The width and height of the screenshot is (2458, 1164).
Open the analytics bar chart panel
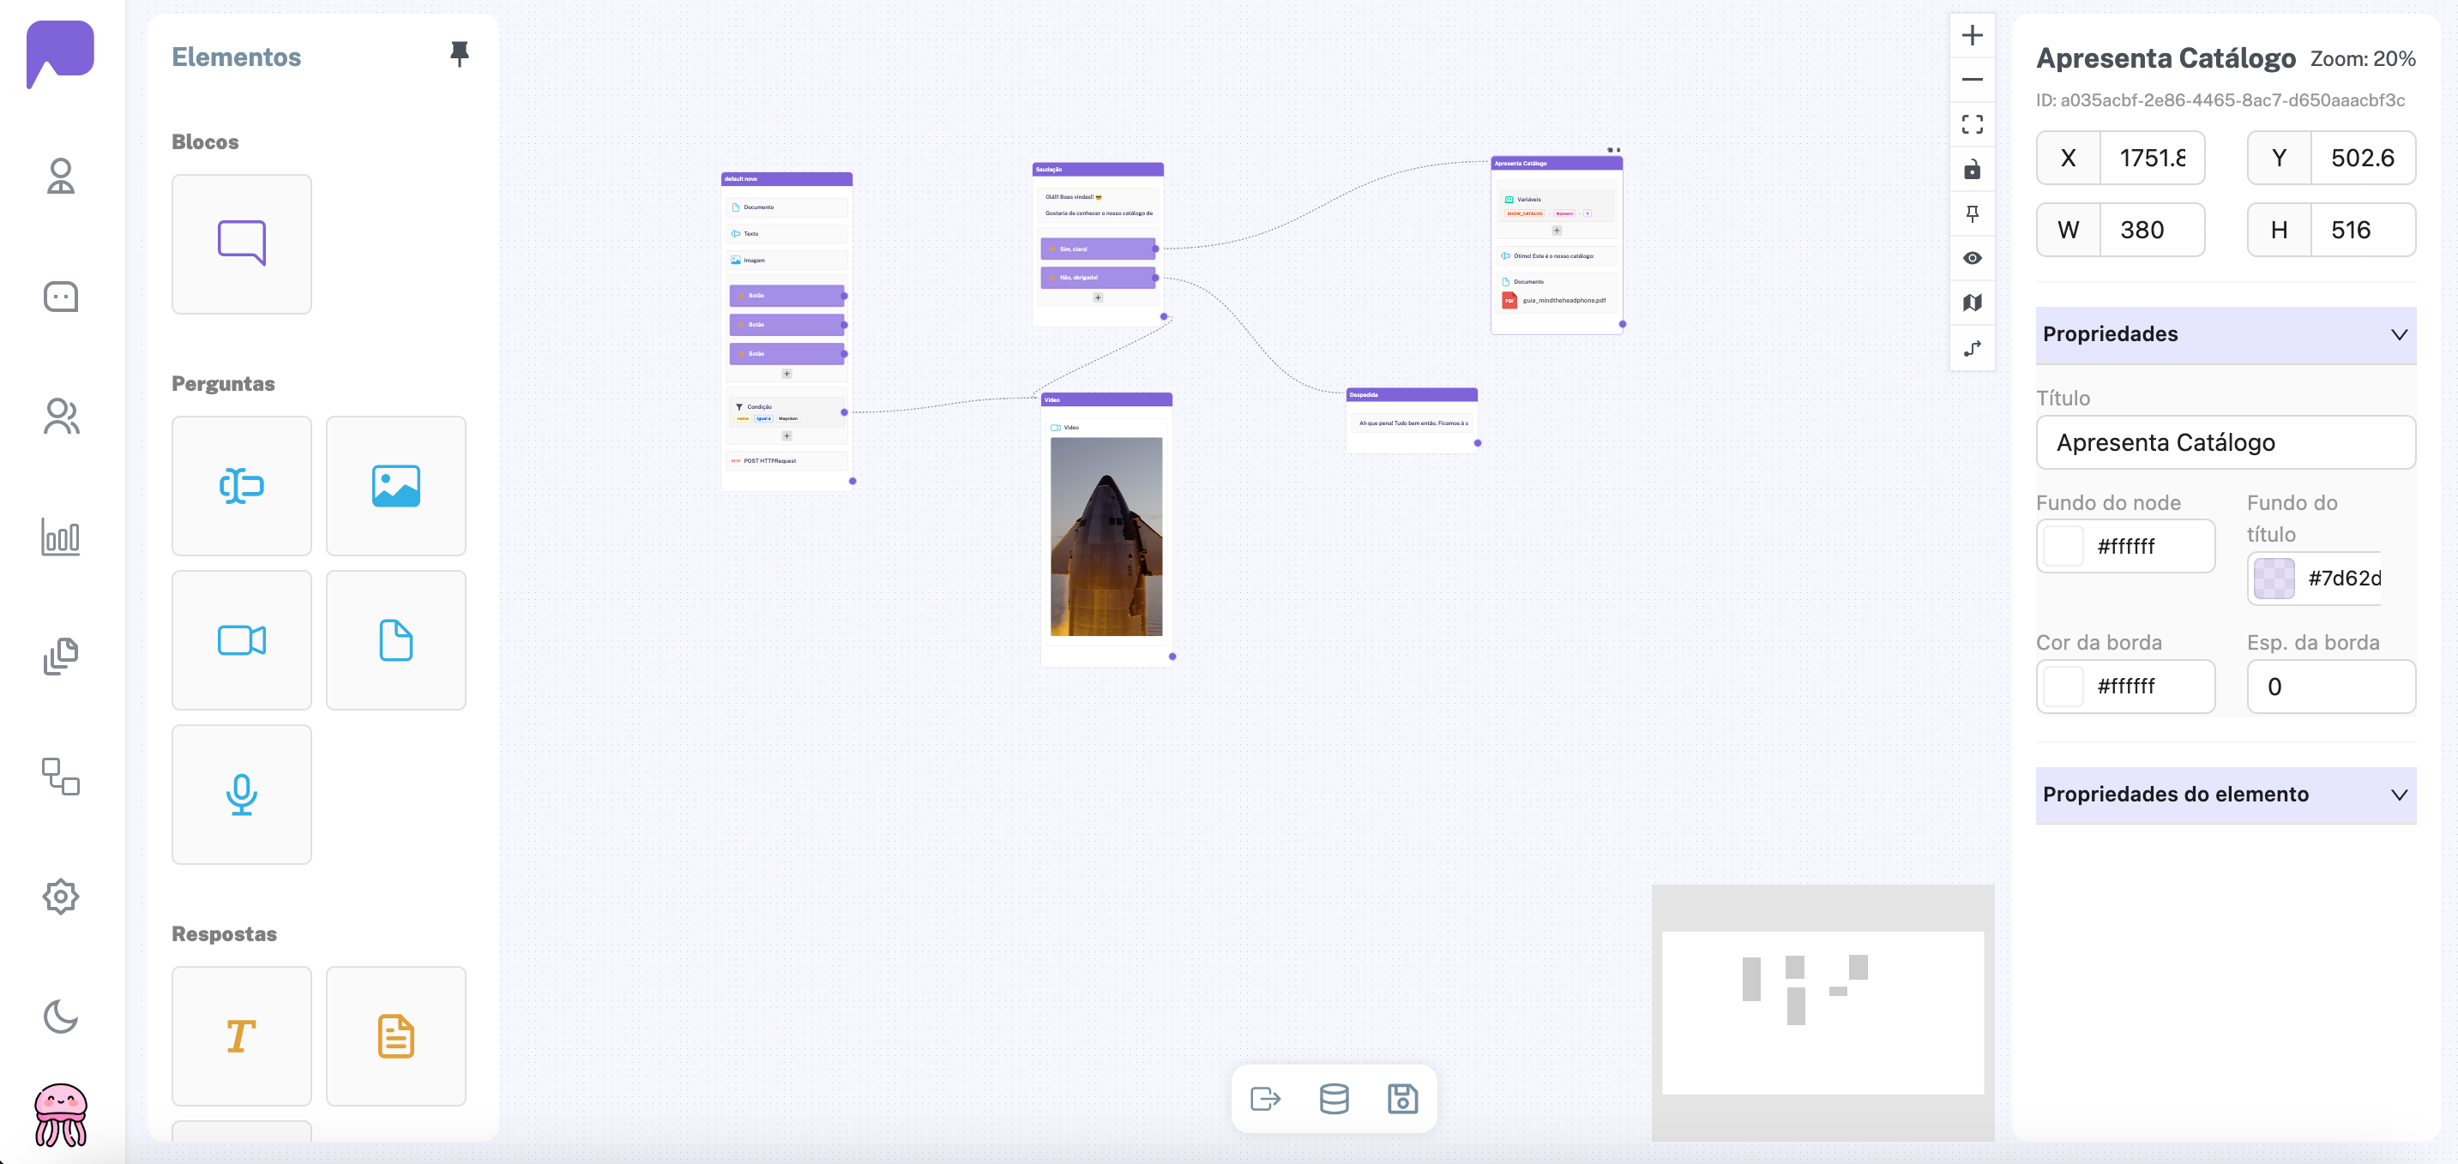pyautogui.click(x=60, y=537)
